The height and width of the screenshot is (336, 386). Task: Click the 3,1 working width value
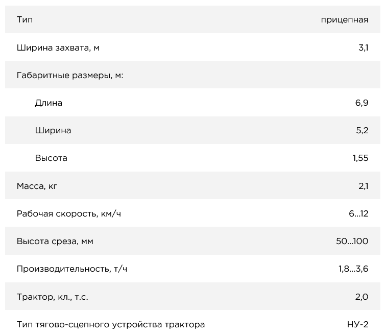coord(363,48)
